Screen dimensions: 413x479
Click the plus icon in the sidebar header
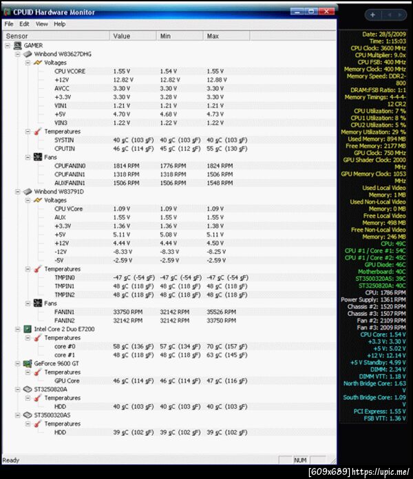(x=372, y=14)
